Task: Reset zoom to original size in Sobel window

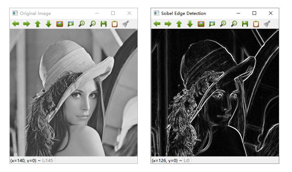Action: point(201,24)
